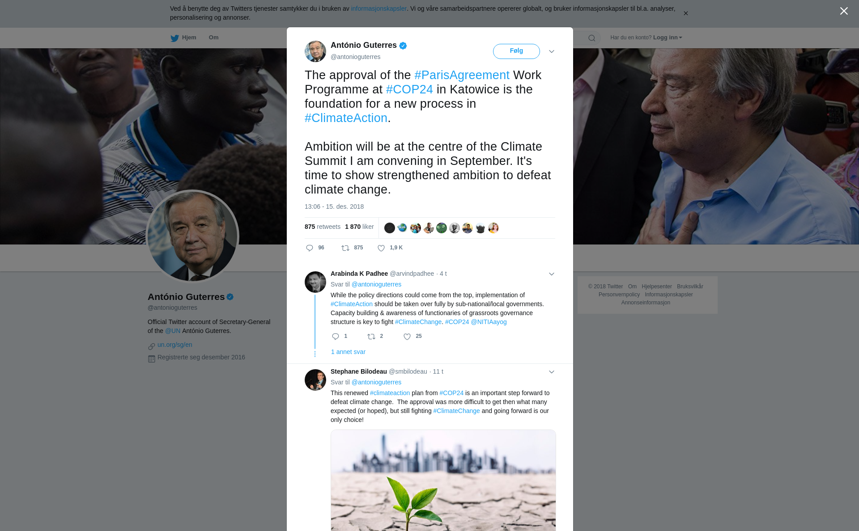
Task: Like the main tweet with 1,9 K
Action: (x=381, y=248)
